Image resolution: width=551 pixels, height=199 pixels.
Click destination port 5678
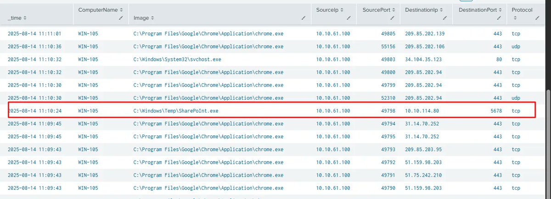pyautogui.click(x=495, y=111)
